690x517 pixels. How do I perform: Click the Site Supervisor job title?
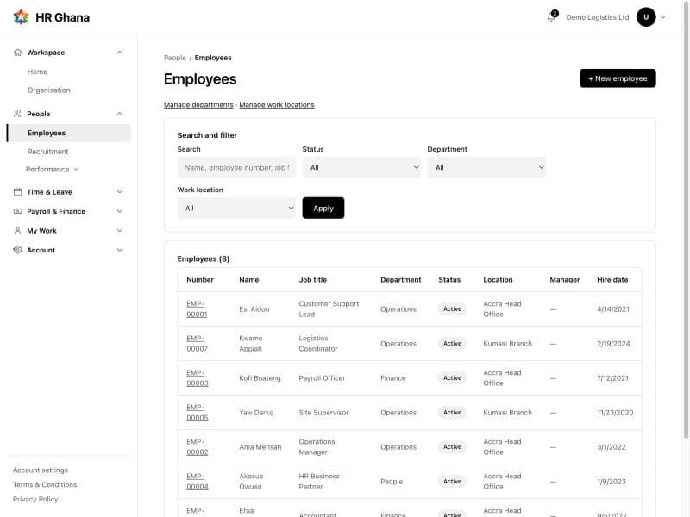[323, 413]
